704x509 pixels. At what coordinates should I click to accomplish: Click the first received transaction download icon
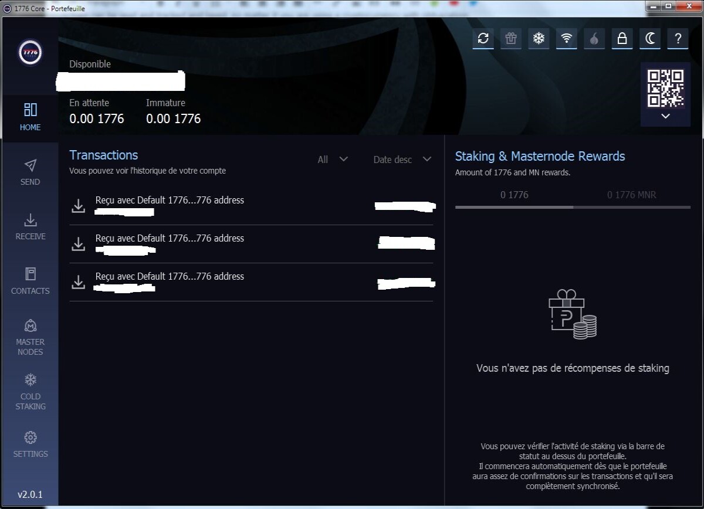tap(78, 206)
